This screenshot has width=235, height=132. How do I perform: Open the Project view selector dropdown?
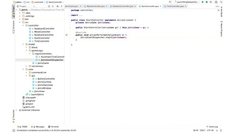[26, 6]
